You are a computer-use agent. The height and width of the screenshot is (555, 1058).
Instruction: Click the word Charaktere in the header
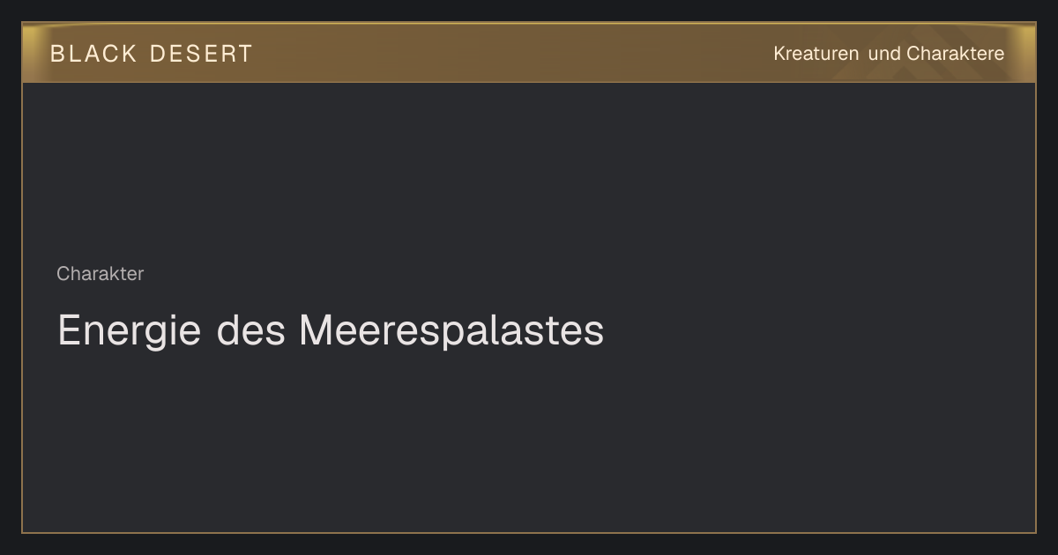pos(956,54)
